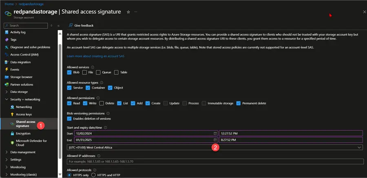Show info tooltip for Allowed IP addresses

click(99, 156)
